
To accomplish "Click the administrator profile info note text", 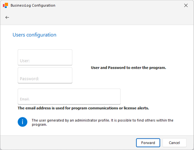I will pyautogui.click(x=102, y=122).
